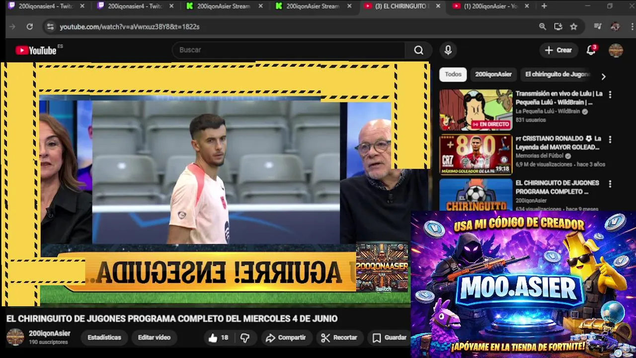The height and width of the screenshot is (358, 636).
Task: Click the MOO.ASIER Fortnite creator banner
Action: point(523,284)
